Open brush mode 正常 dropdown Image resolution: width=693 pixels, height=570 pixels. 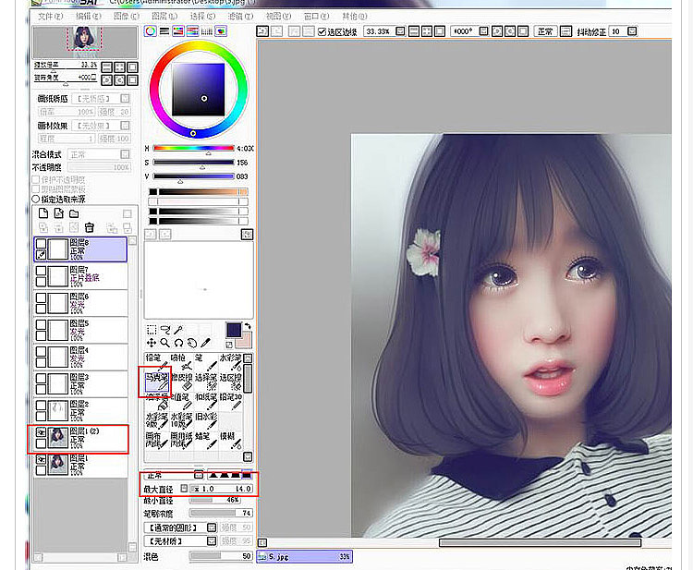[199, 476]
